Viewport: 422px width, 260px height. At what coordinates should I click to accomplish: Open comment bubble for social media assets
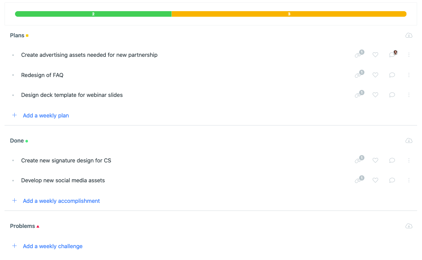[x=392, y=180]
